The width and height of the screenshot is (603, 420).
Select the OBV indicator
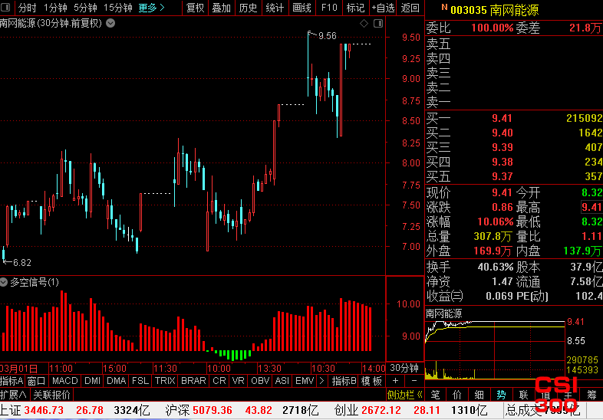point(260,381)
